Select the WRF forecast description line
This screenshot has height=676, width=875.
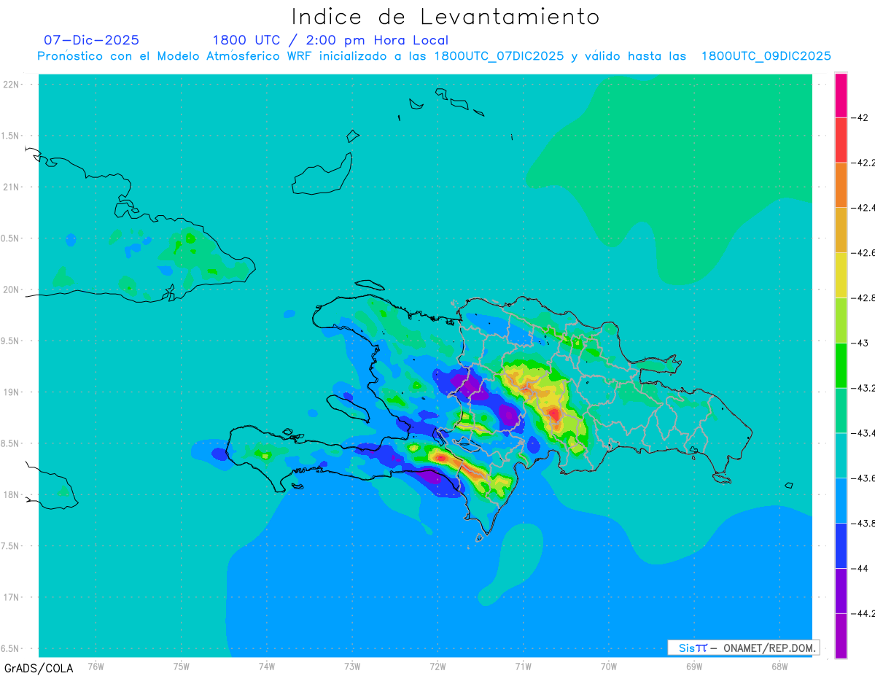click(434, 56)
